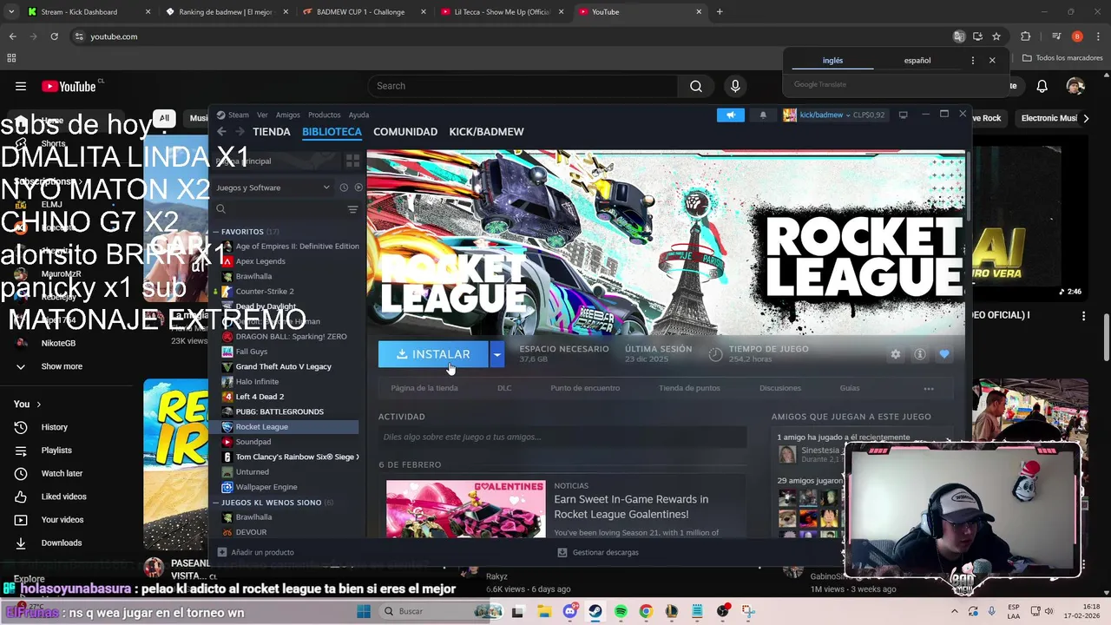Open Goalentines news thumbnail
This screenshot has width=1111, height=625.
(466, 508)
